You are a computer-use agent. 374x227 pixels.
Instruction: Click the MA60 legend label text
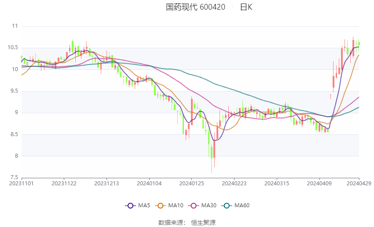(242, 205)
